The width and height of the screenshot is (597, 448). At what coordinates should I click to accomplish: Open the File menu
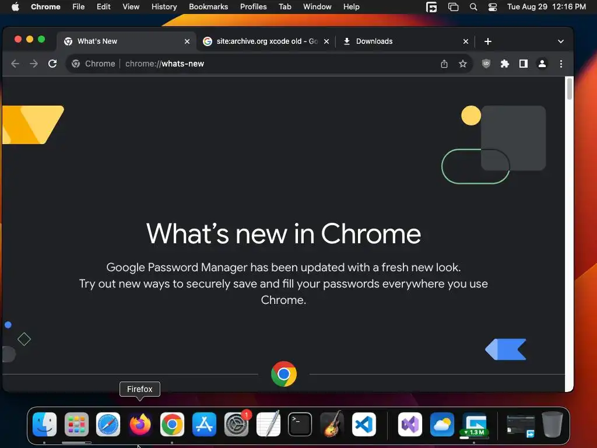79,6
